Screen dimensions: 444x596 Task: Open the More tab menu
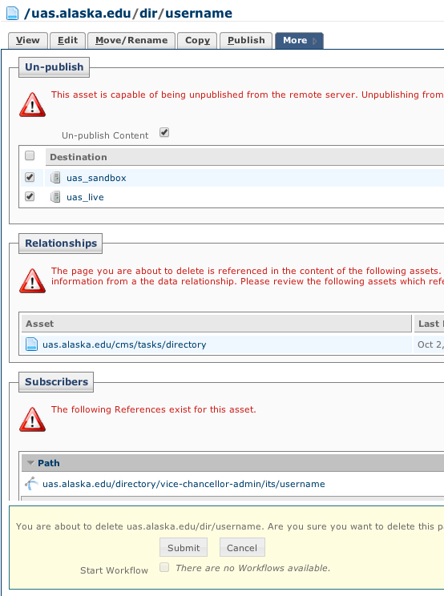(x=299, y=40)
